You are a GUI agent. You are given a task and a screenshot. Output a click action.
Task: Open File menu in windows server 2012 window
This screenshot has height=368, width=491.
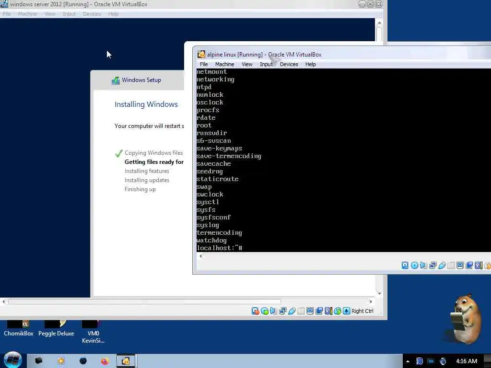[7, 14]
